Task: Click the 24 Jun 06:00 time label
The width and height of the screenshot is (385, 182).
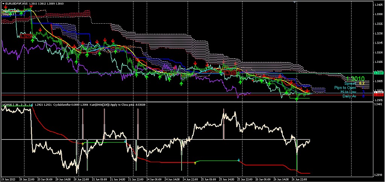Action: point(155,179)
